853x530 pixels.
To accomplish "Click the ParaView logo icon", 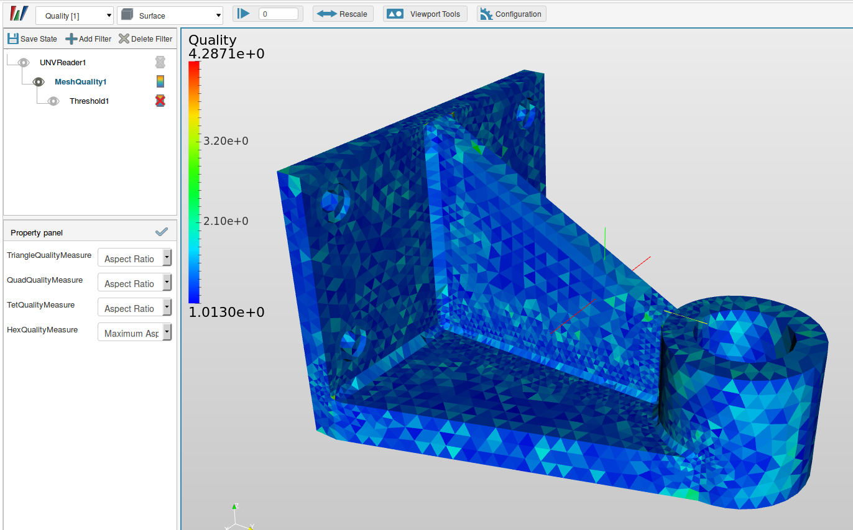I will click(x=19, y=14).
